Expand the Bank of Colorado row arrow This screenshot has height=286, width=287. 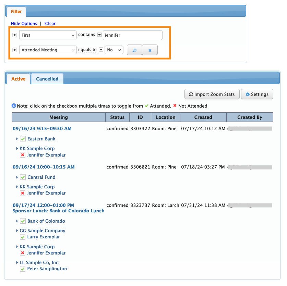17,221
